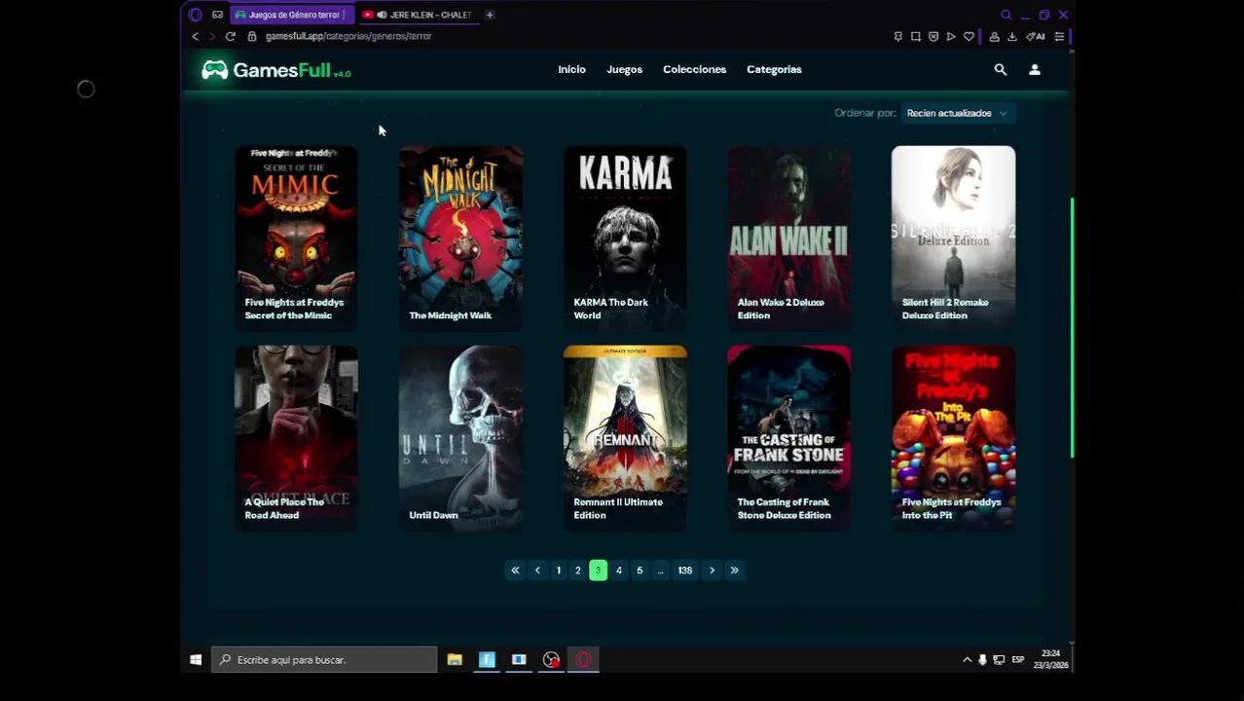Go to page 136
Image resolution: width=1244 pixels, height=701 pixels.
(x=685, y=571)
